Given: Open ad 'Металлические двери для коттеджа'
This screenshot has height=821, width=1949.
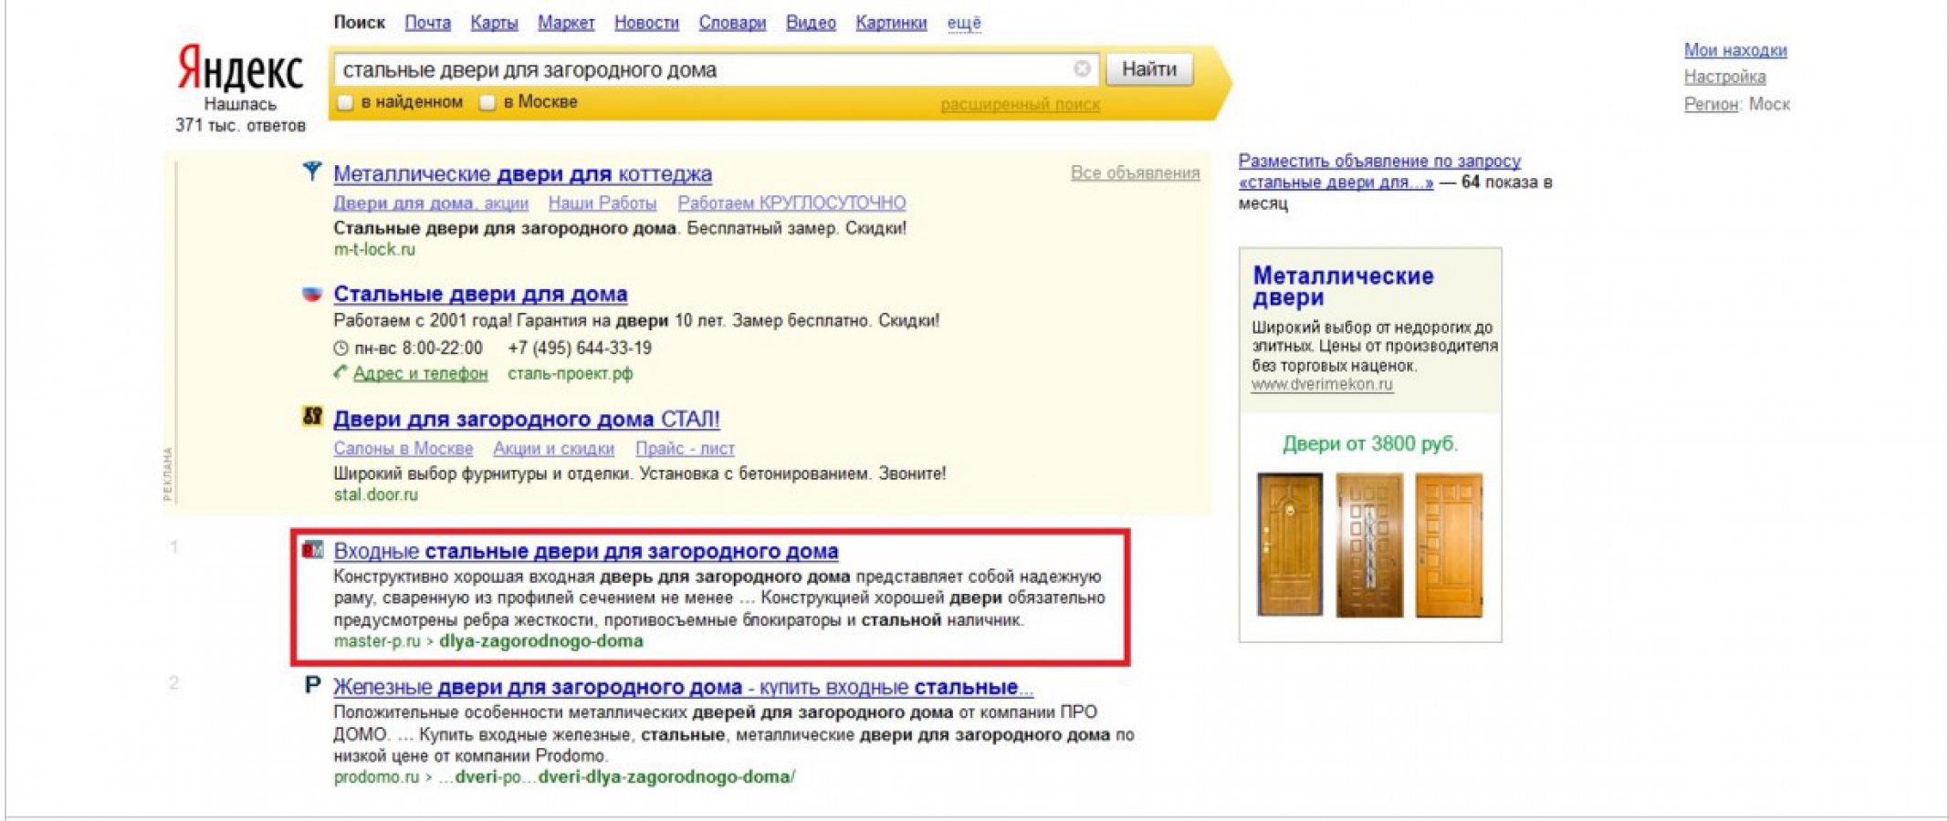Looking at the screenshot, I should point(522,173).
